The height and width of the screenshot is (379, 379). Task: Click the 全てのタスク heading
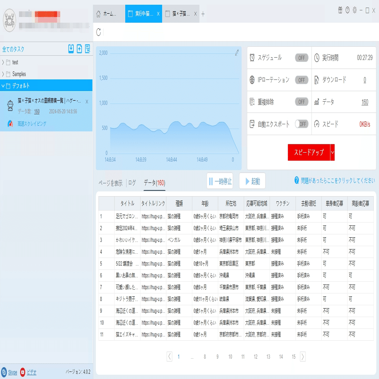click(x=13, y=49)
